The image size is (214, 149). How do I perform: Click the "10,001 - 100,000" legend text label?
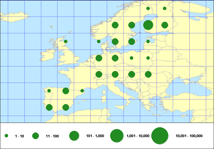click(189, 136)
